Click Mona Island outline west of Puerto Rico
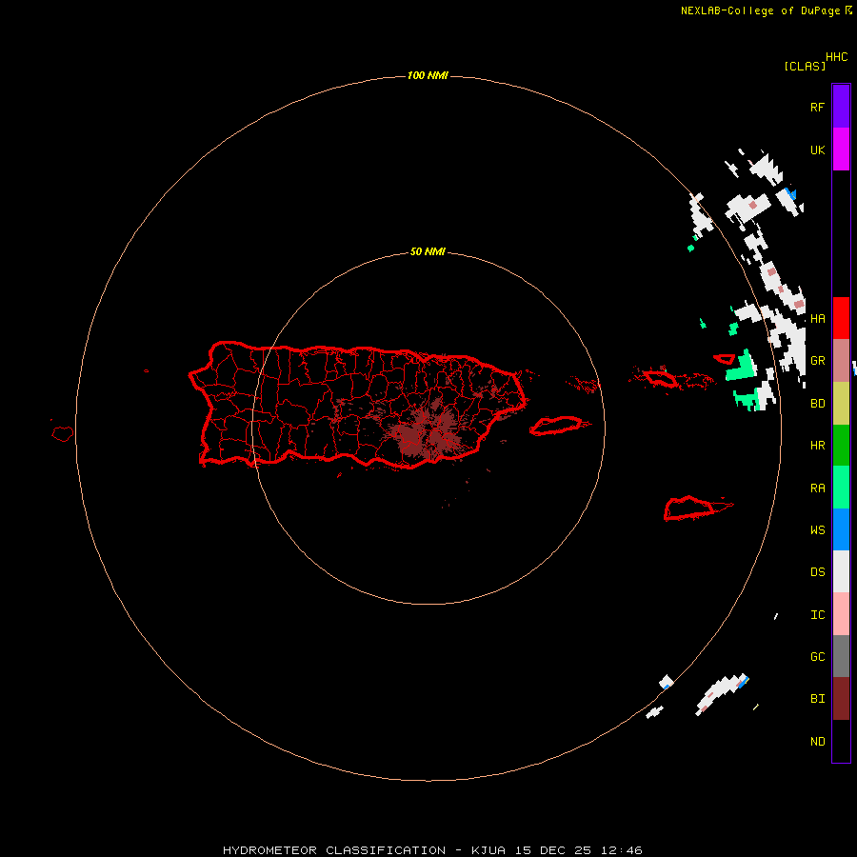857x857 pixels. pyautogui.click(x=63, y=433)
